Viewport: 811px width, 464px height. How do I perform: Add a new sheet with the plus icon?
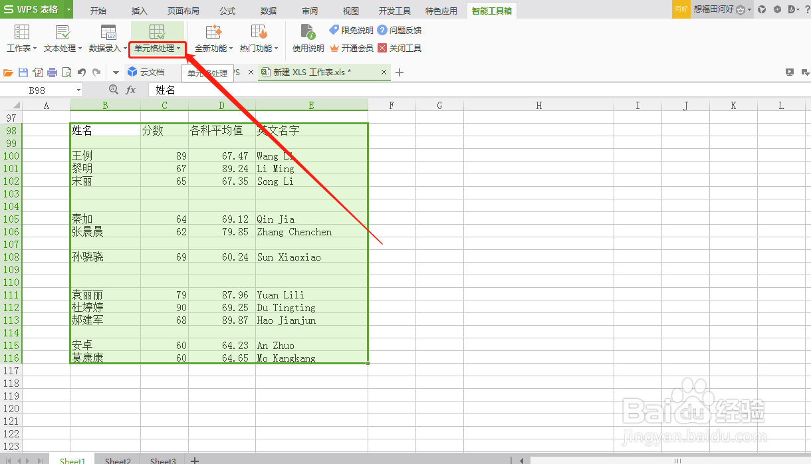(195, 460)
